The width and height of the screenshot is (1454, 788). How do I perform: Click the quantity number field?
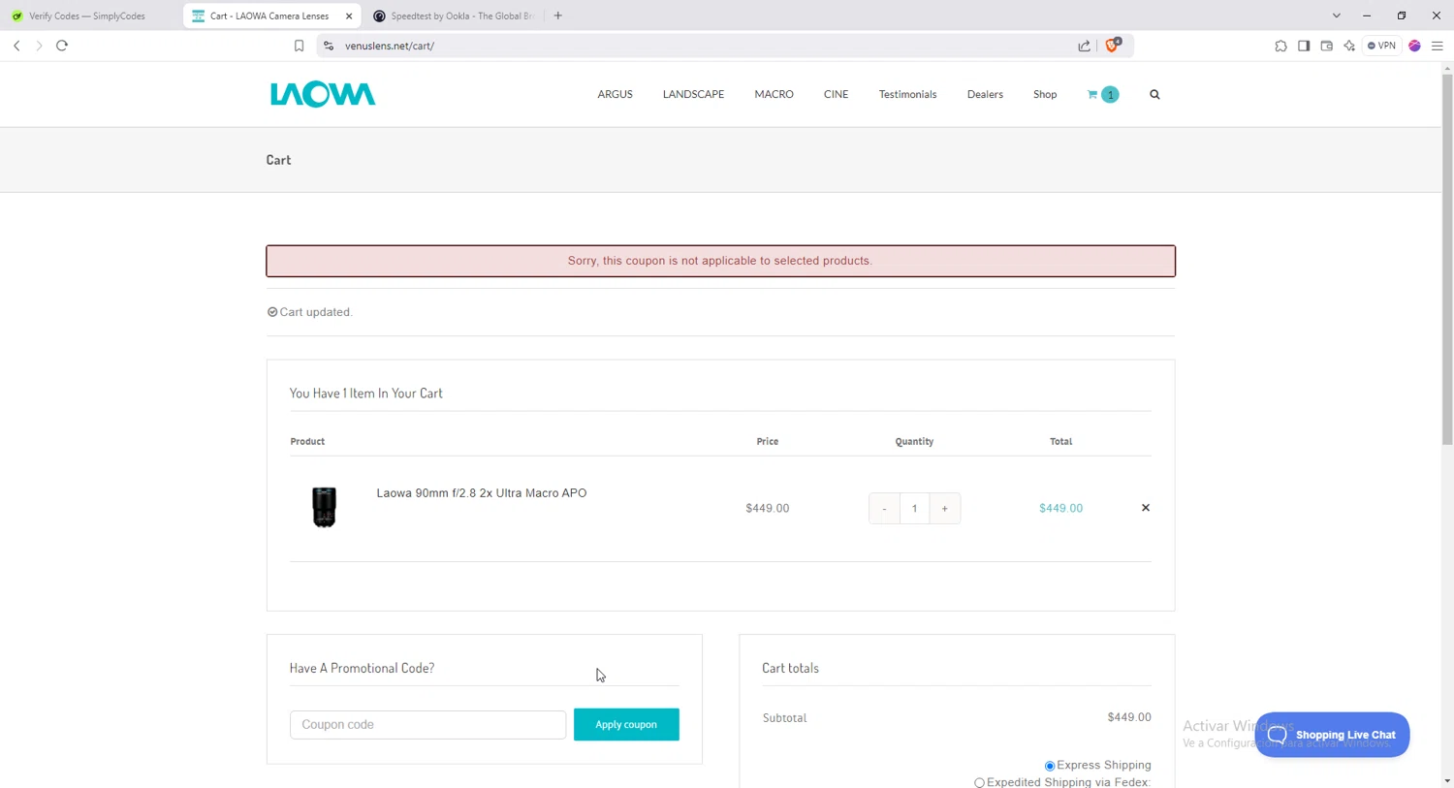[914, 508]
